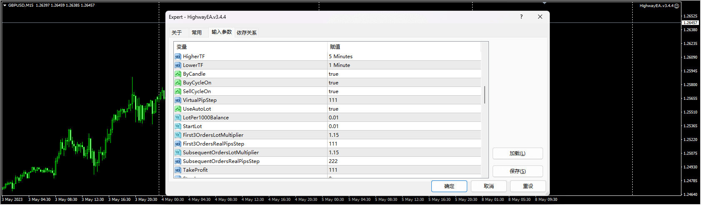Image resolution: width=701 pixels, height=205 pixels.
Task: Select the StartLot variable name
Action: pyautogui.click(x=193, y=126)
